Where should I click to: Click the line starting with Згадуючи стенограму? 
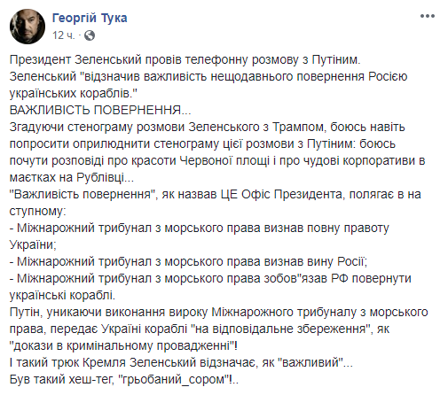click(x=208, y=127)
